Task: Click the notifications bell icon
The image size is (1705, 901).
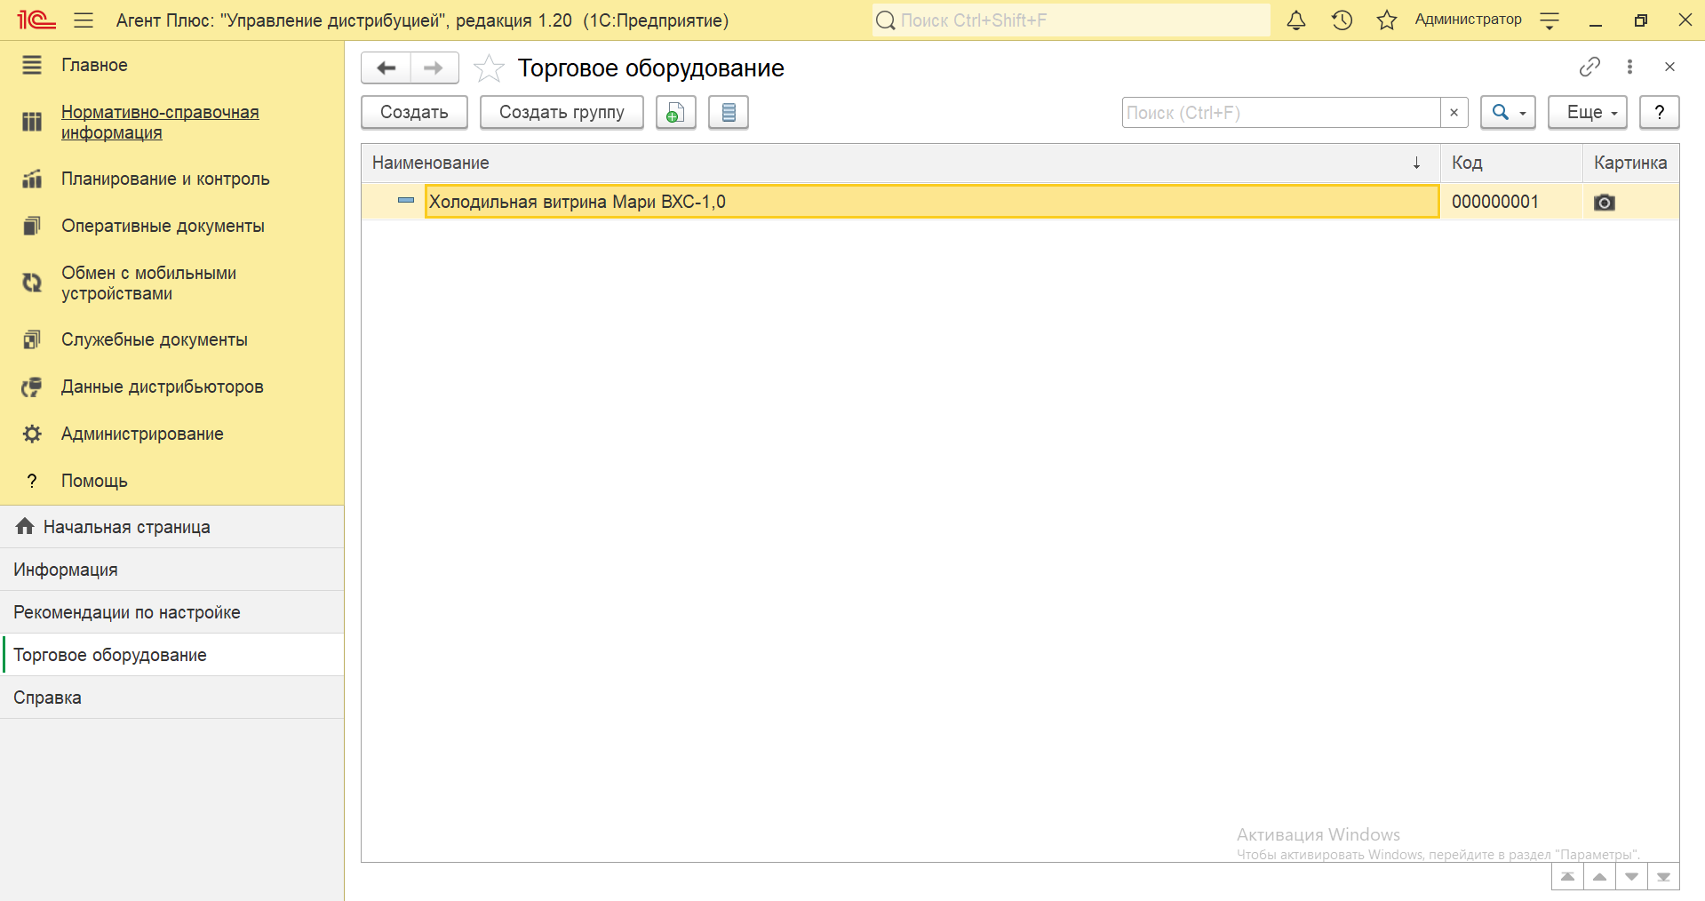Action: pos(1296,20)
